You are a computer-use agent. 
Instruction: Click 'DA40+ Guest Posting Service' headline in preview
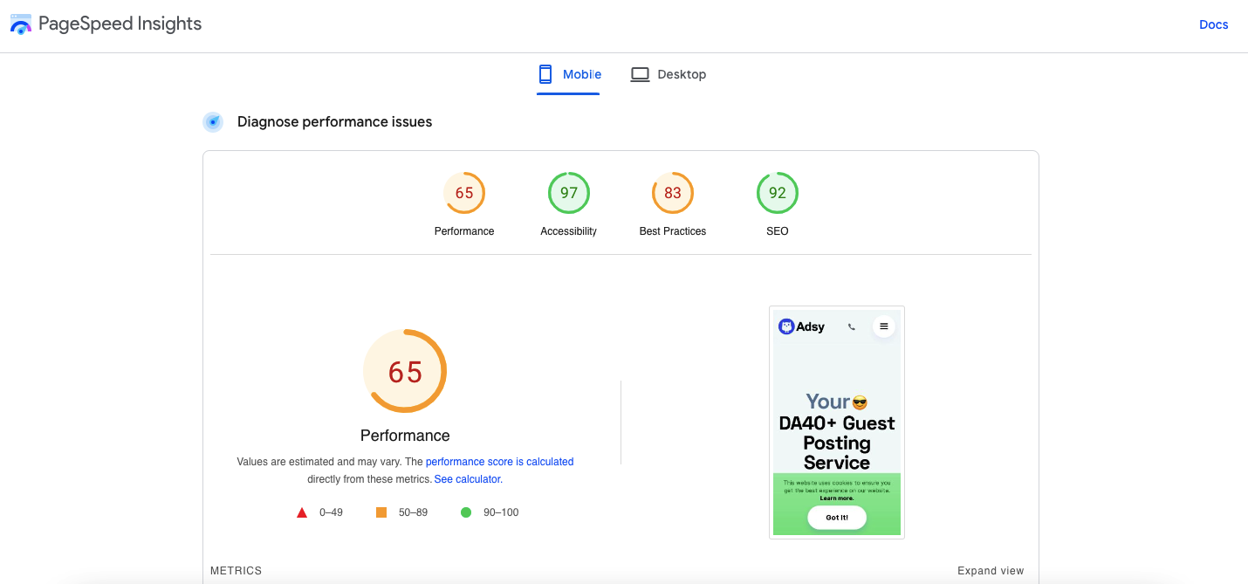[x=837, y=443]
